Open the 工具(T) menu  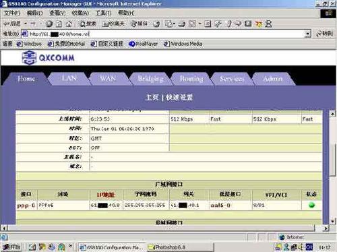104,13
